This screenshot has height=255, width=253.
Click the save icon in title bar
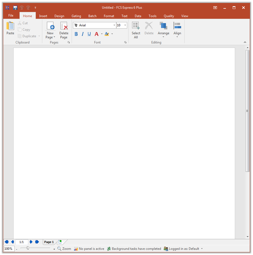(x=15, y=8)
